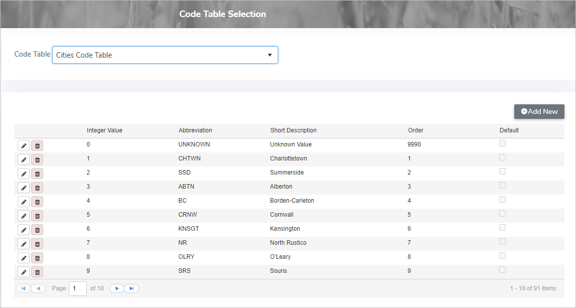The width and height of the screenshot is (576, 308).
Task: Go to the next page using the arrow icon
Action: click(x=117, y=288)
